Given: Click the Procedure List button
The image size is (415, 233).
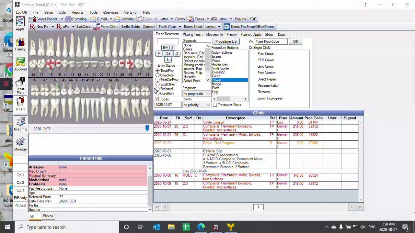Looking at the screenshot, I should click(x=226, y=41).
